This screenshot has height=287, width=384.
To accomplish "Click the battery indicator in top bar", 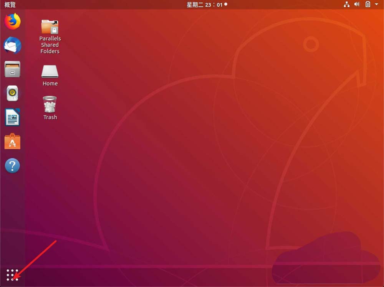I will click(x=367, y=5).
